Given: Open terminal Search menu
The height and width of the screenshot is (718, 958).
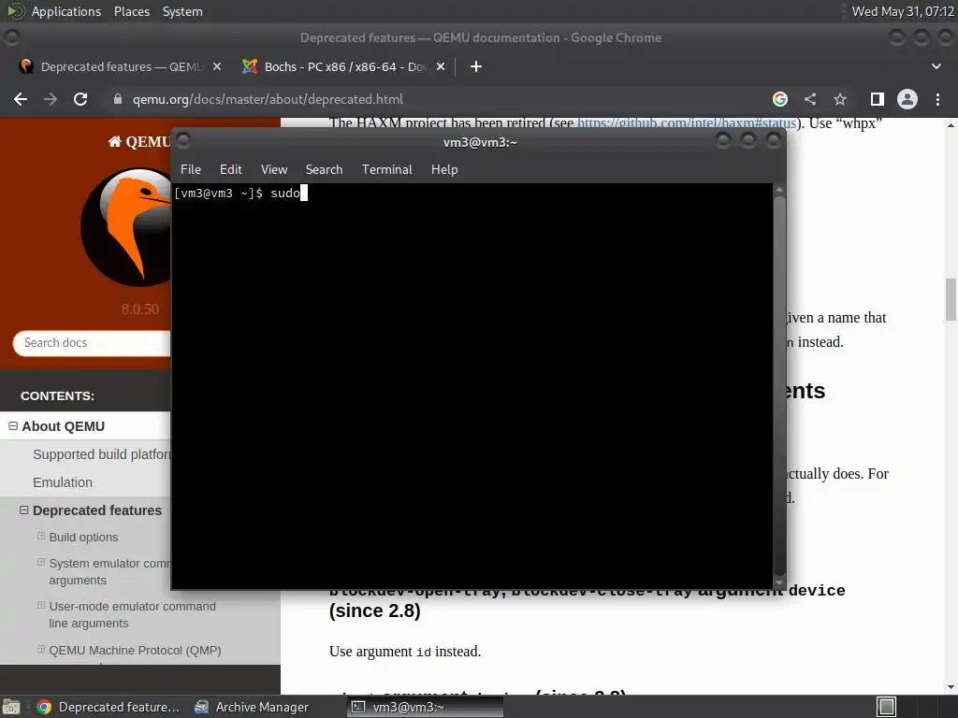Looking at the screenshot, I should pos(324,169).
